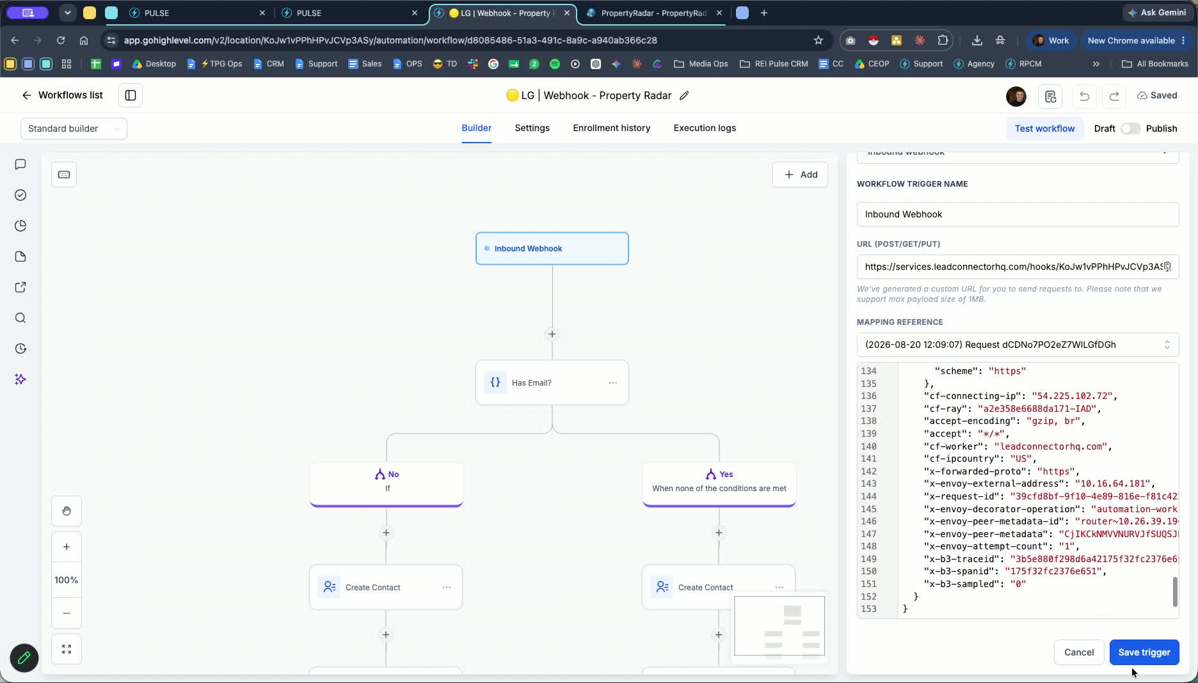Open a new browser tab
1198x683 pixels.
click(763, 13)
